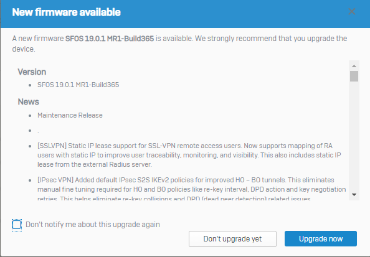
Task: Click the release notes scrollbar down arrow
Action: point(354,195)
